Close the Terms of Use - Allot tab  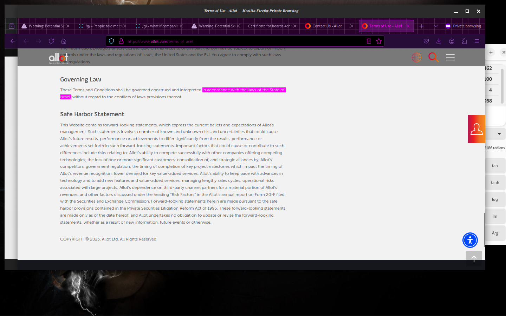pos(408,26)
